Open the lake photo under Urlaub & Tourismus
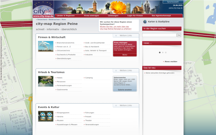This screenshot has height=135, width=216. click(46, 81)
